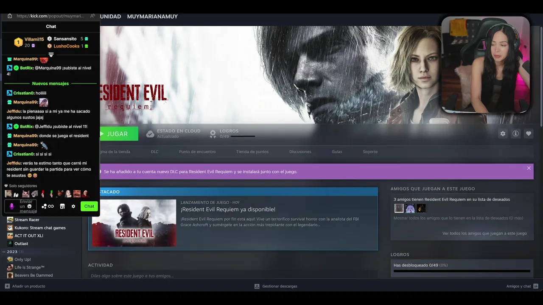The height and width of the screenshot is (305, 543).
Task: Open the Kick chat shop icon
Action: click(x=62, y=206)
